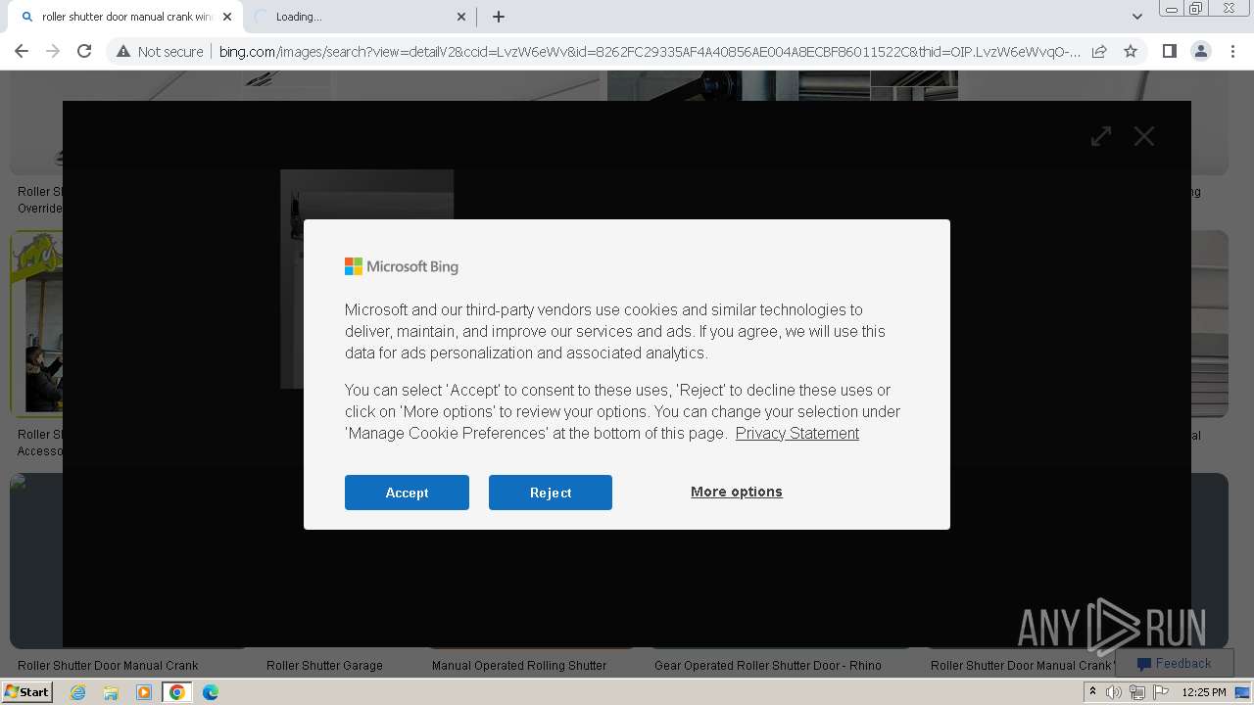Click the bing.com address bar URL
This screenshot has height=705, width=1254.
[650, 52]
